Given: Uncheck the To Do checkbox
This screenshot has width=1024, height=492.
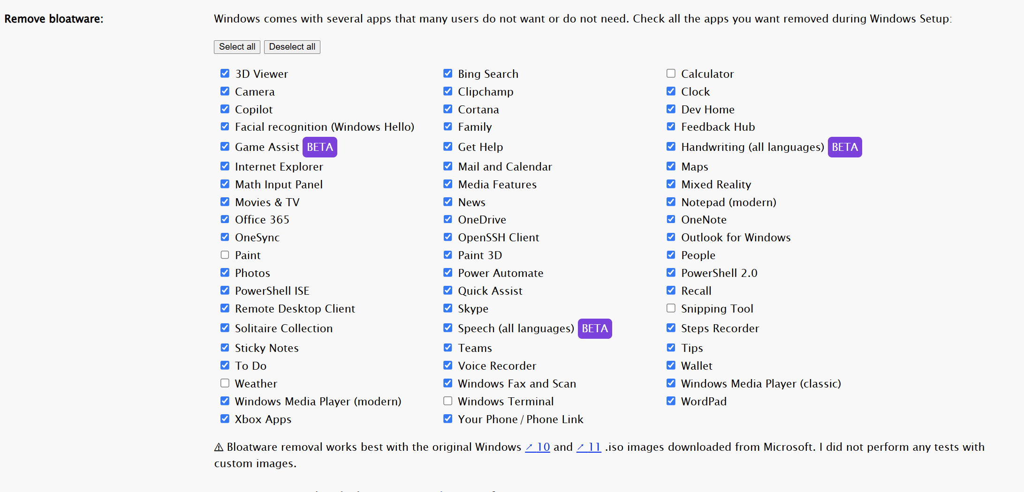Looking at the screenshot, I should click(225, 365).
